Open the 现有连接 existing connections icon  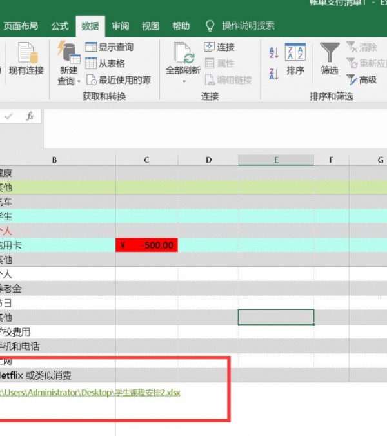27,53
